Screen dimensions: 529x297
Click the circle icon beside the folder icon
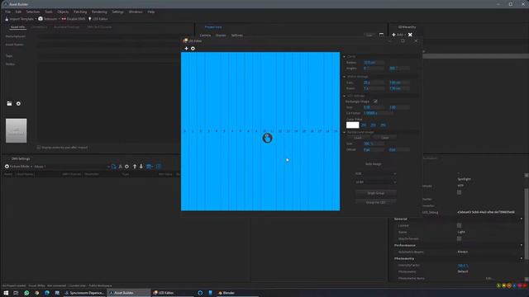[18, 104]
